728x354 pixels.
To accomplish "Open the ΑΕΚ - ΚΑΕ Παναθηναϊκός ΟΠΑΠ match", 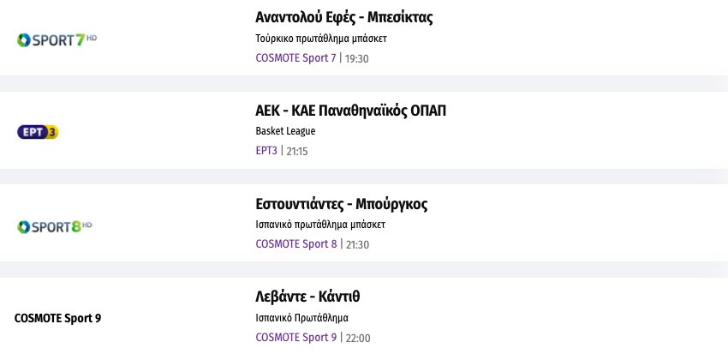I will click(x=350, y=111).
